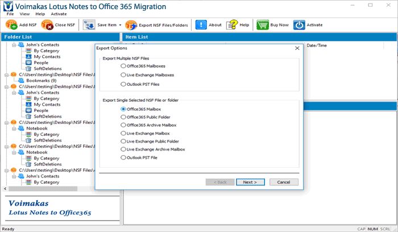The height and width of the screenshot is (232, 398).
Task: Select Office365 Mailboxes radio option
Action: [123, 66]
